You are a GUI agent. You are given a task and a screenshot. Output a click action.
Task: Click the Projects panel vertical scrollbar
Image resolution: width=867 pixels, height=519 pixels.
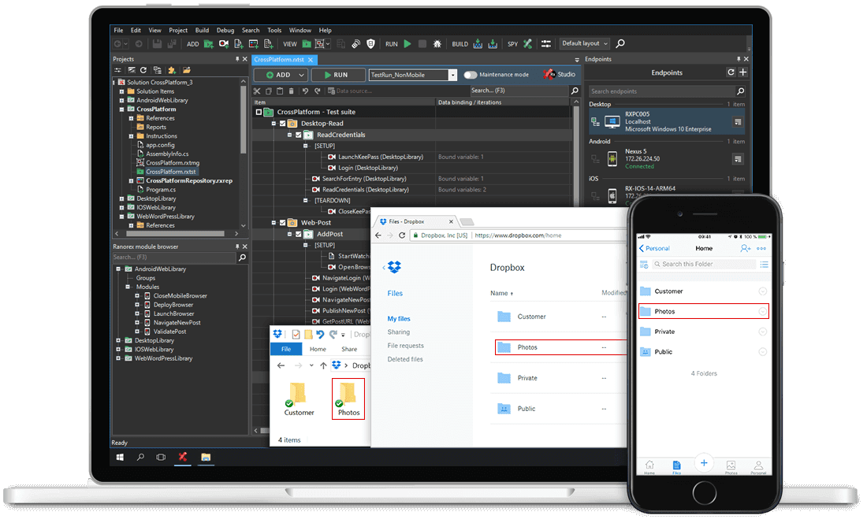pyautogui.click(x=243, y=118)
